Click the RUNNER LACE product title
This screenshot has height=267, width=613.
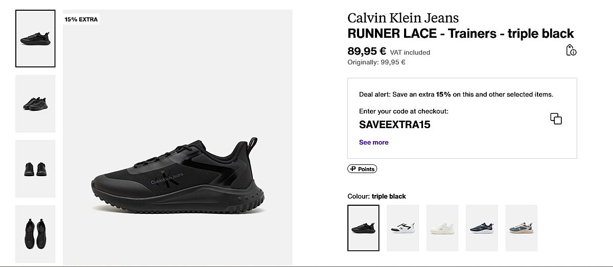[461, 34]
